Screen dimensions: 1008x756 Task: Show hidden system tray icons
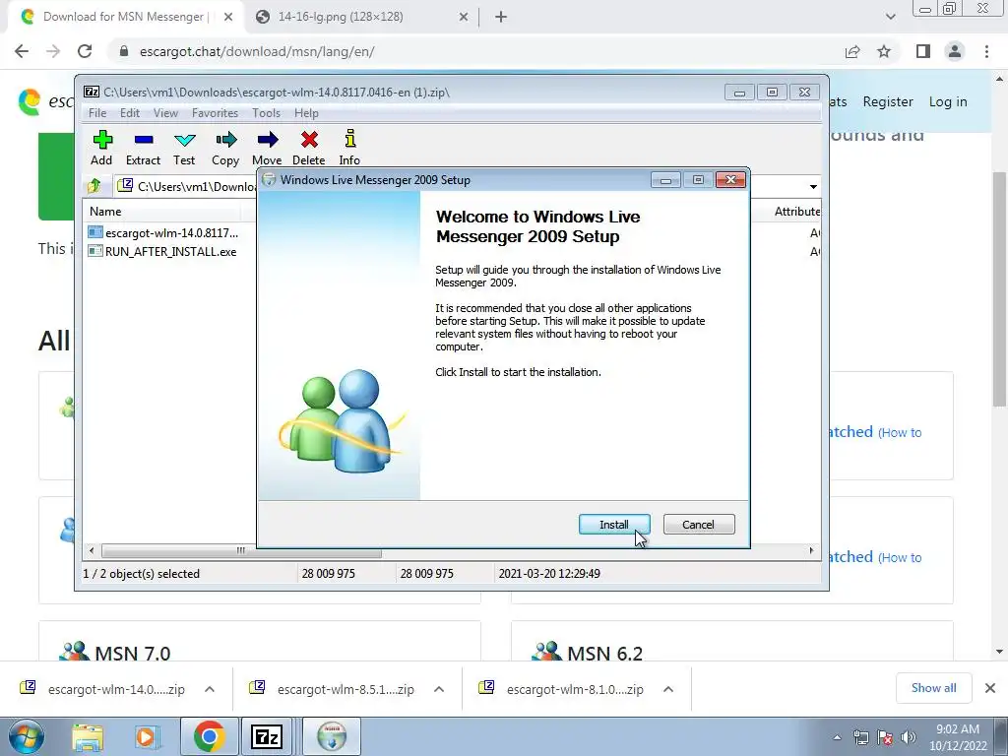pos(837,737)
